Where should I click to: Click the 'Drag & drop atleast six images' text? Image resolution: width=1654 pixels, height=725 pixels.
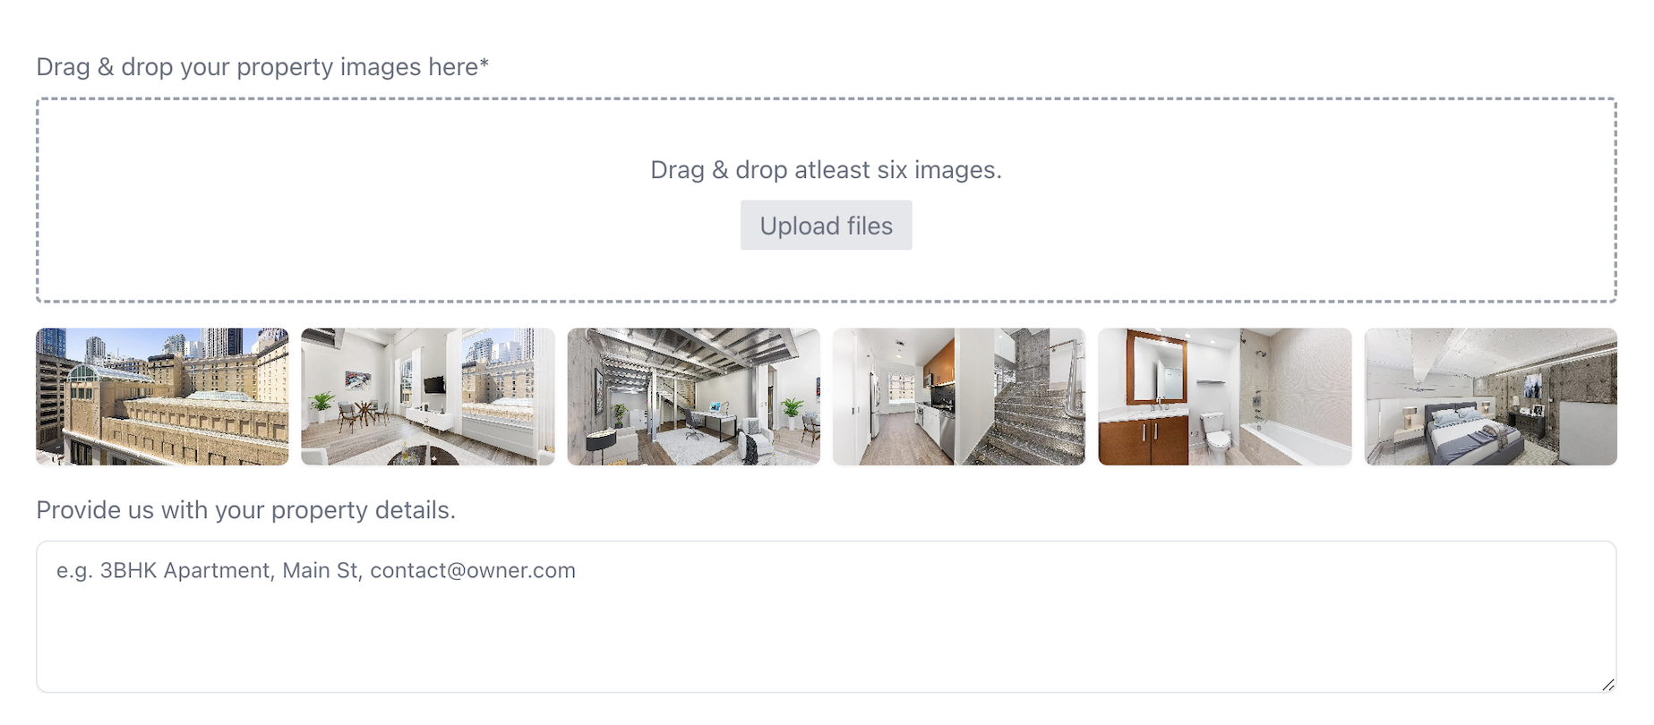coord(826,170)
